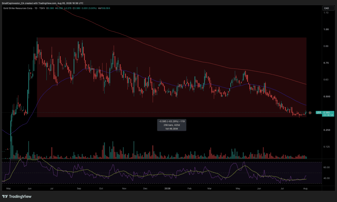Screen dimensions: 337x202
Task: Click the Dec label on time axis
Action: coord(145,189)
